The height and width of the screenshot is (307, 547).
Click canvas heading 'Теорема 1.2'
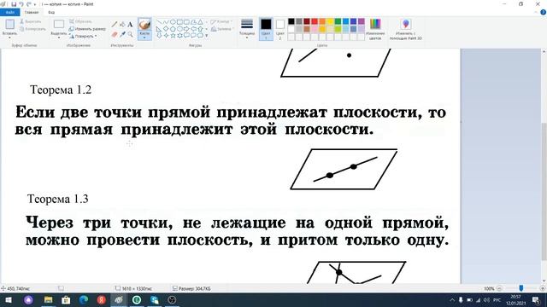click(61, 90)
